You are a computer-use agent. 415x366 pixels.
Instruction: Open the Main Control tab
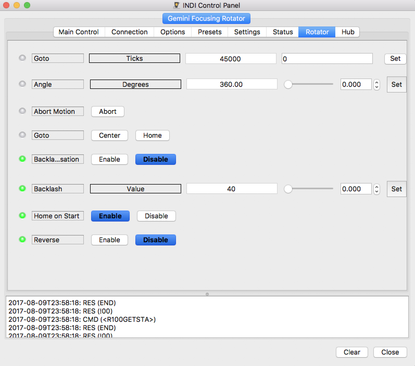[x=79, y=32]
